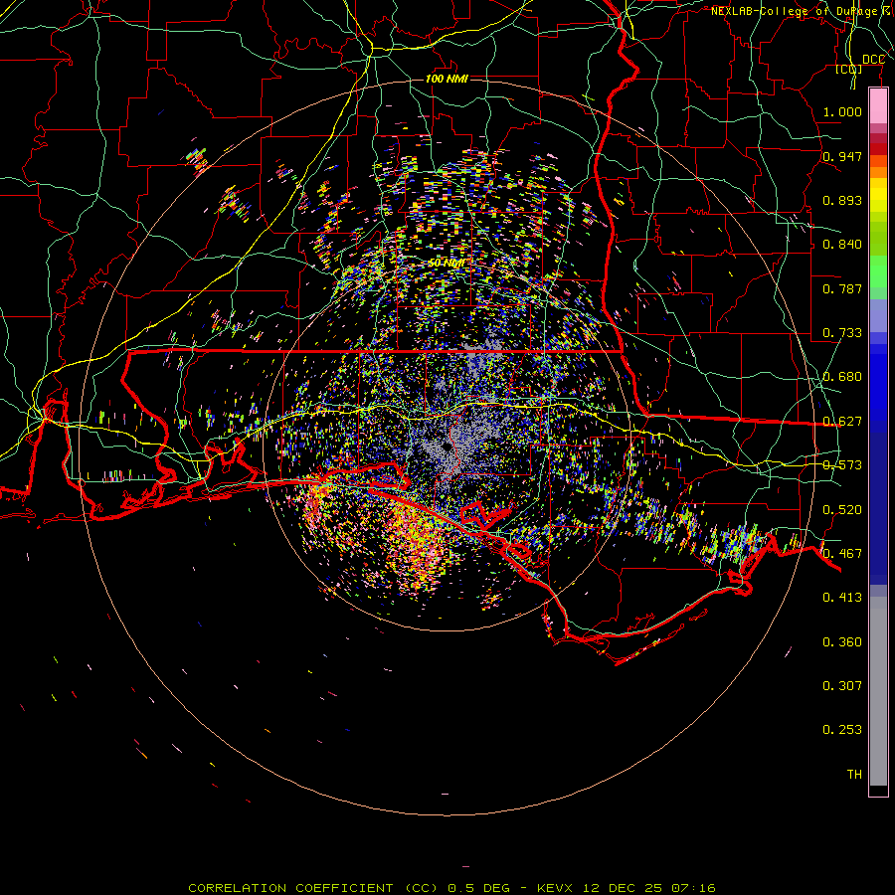Viewport: 895px width, 895px height.
Task: Click the 100 NMI range ring label
Action: point(447,79)
